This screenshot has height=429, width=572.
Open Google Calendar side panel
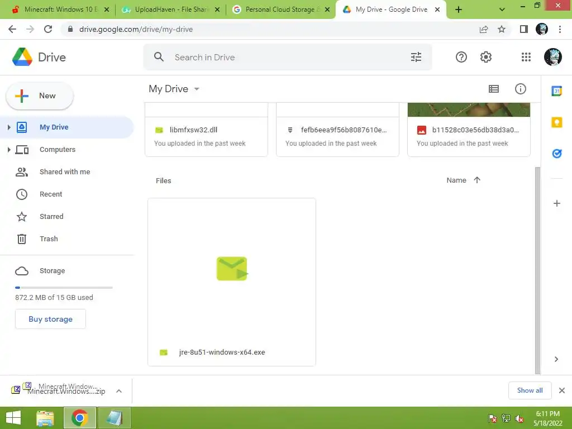[556, 91]
